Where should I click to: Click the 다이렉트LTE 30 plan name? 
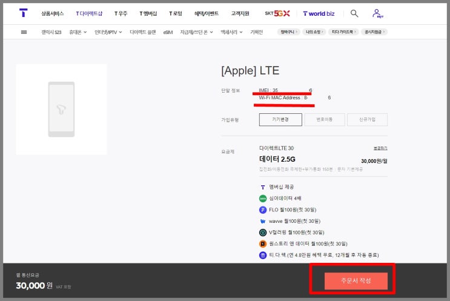[x=276, y=148]
